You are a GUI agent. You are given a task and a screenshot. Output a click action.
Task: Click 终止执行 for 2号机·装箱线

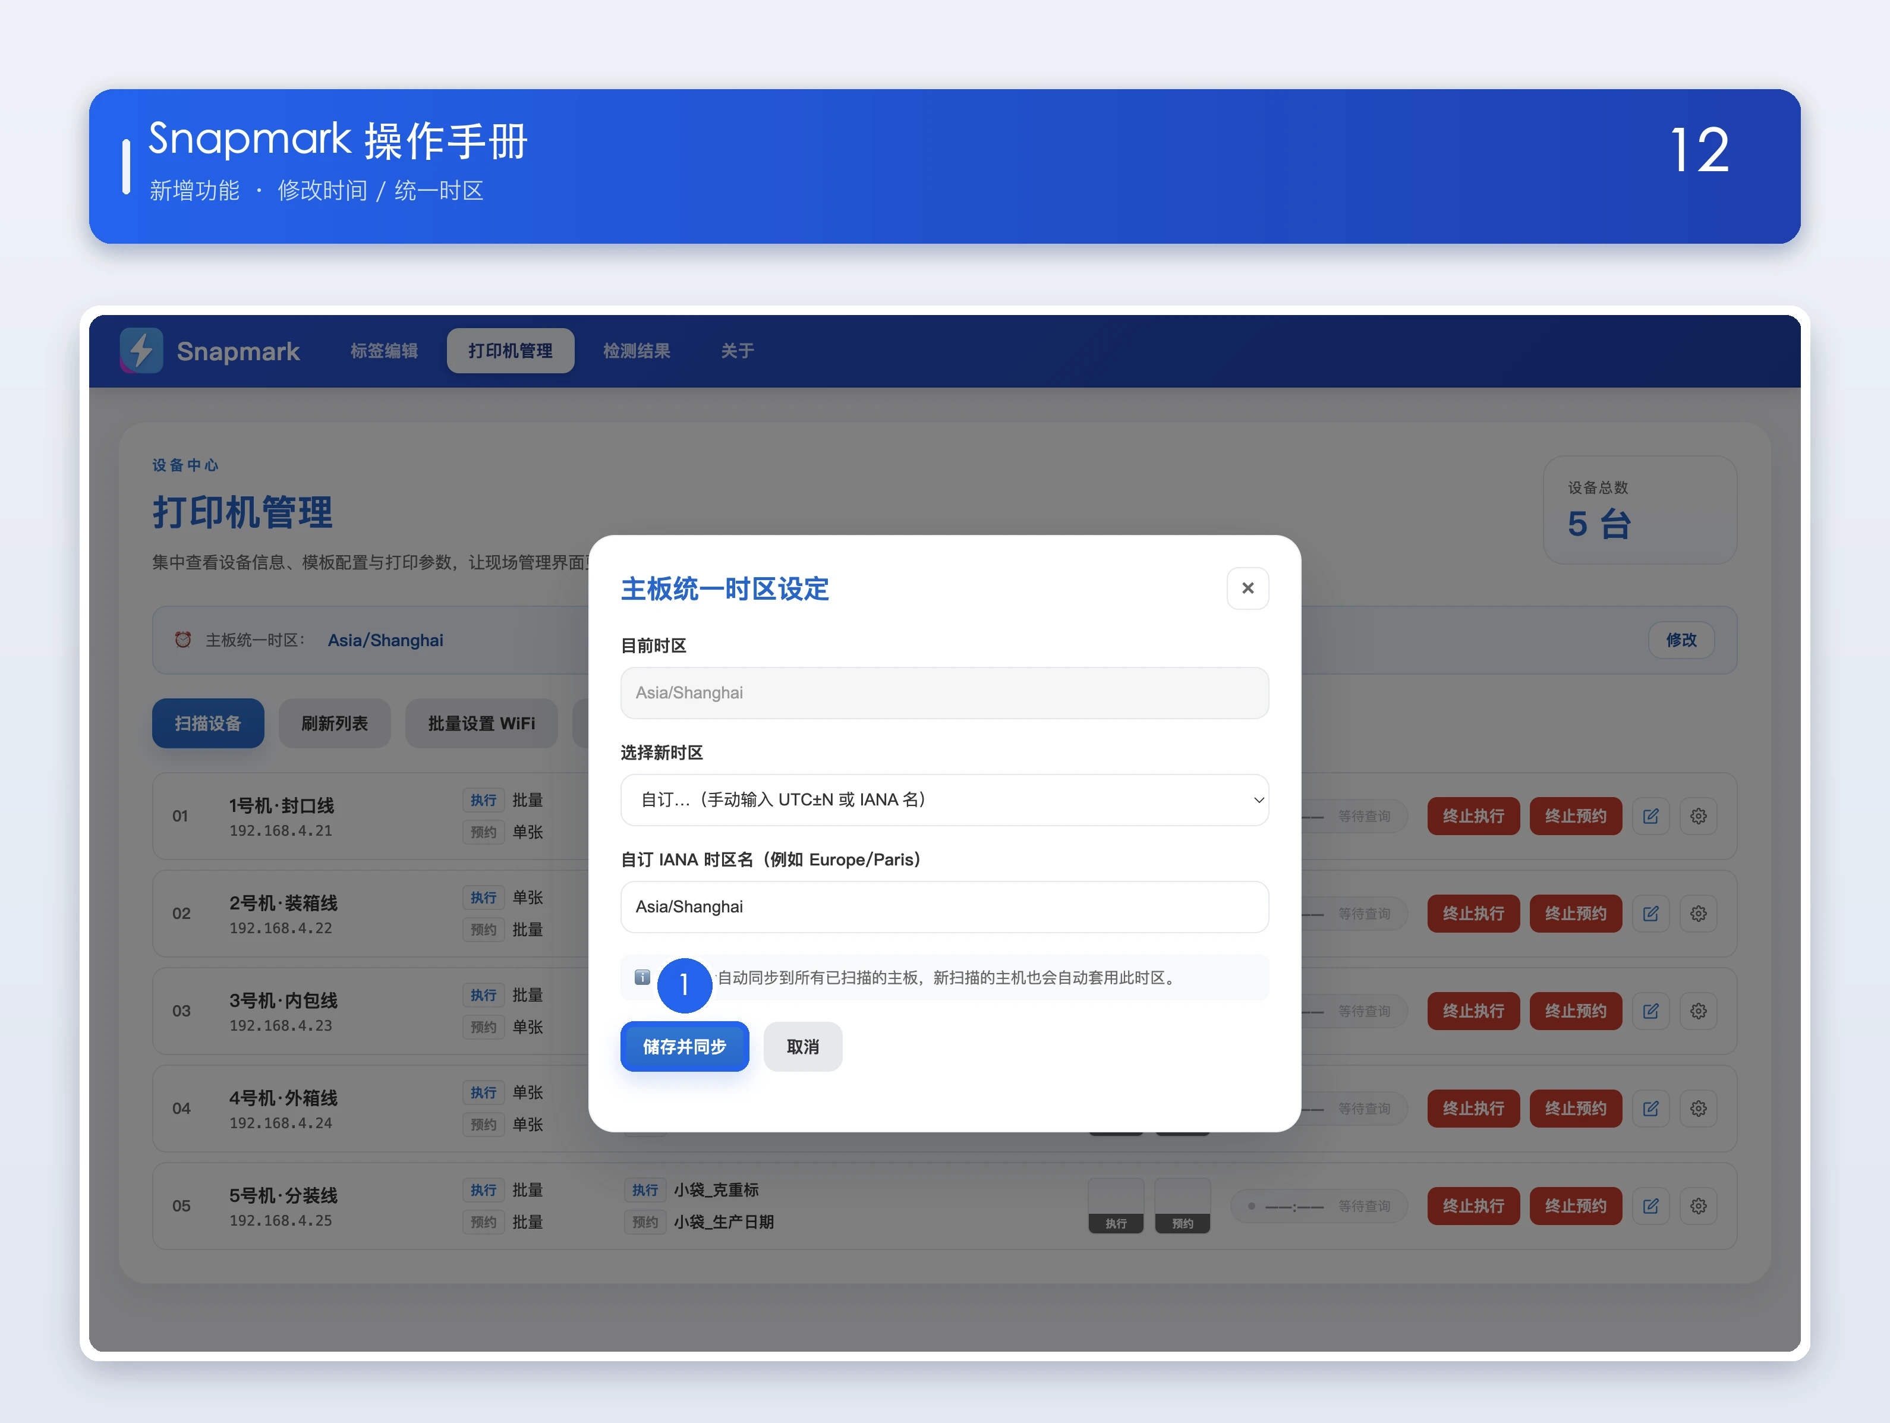pos(1473,914)
